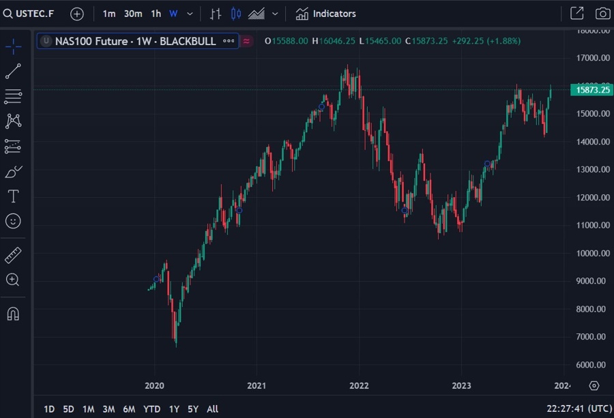Select the weekly W timeframe
Screen dimensions: 614x418
[173, 14]
